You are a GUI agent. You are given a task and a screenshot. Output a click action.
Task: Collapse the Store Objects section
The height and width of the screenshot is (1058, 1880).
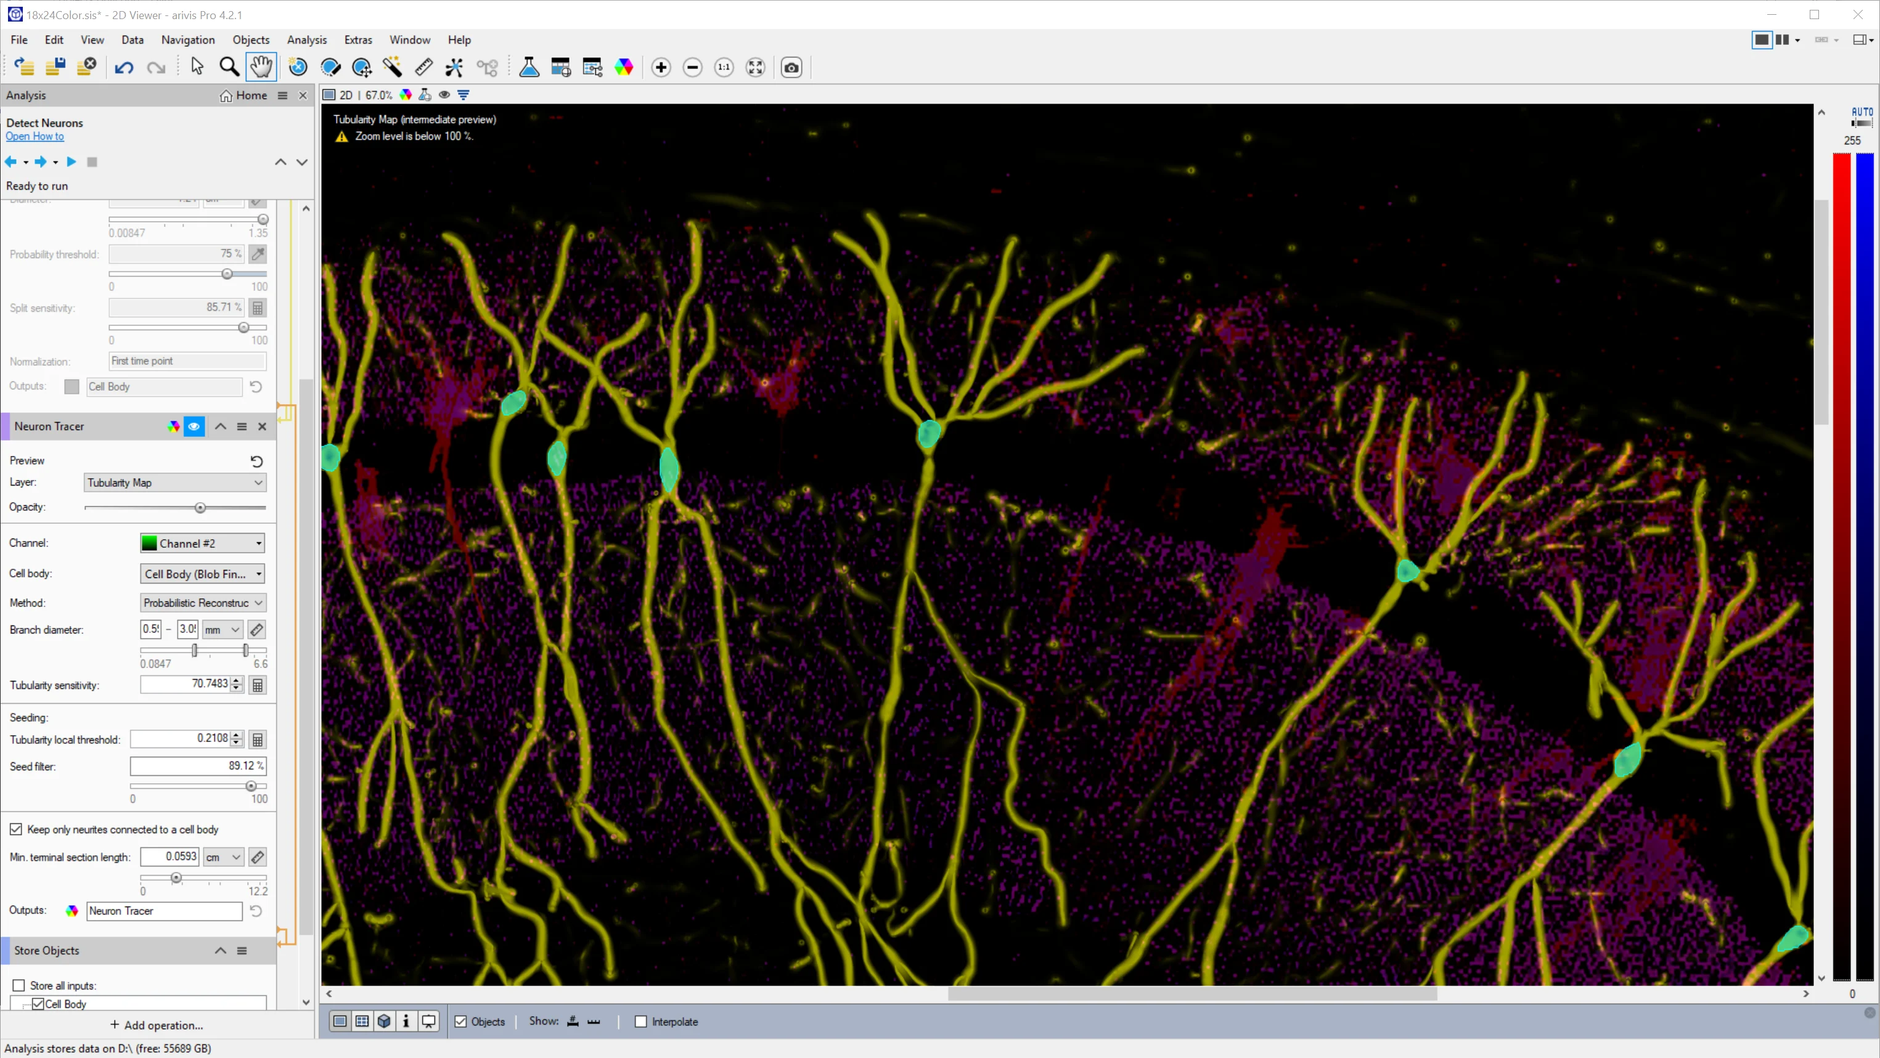(221, 950)
